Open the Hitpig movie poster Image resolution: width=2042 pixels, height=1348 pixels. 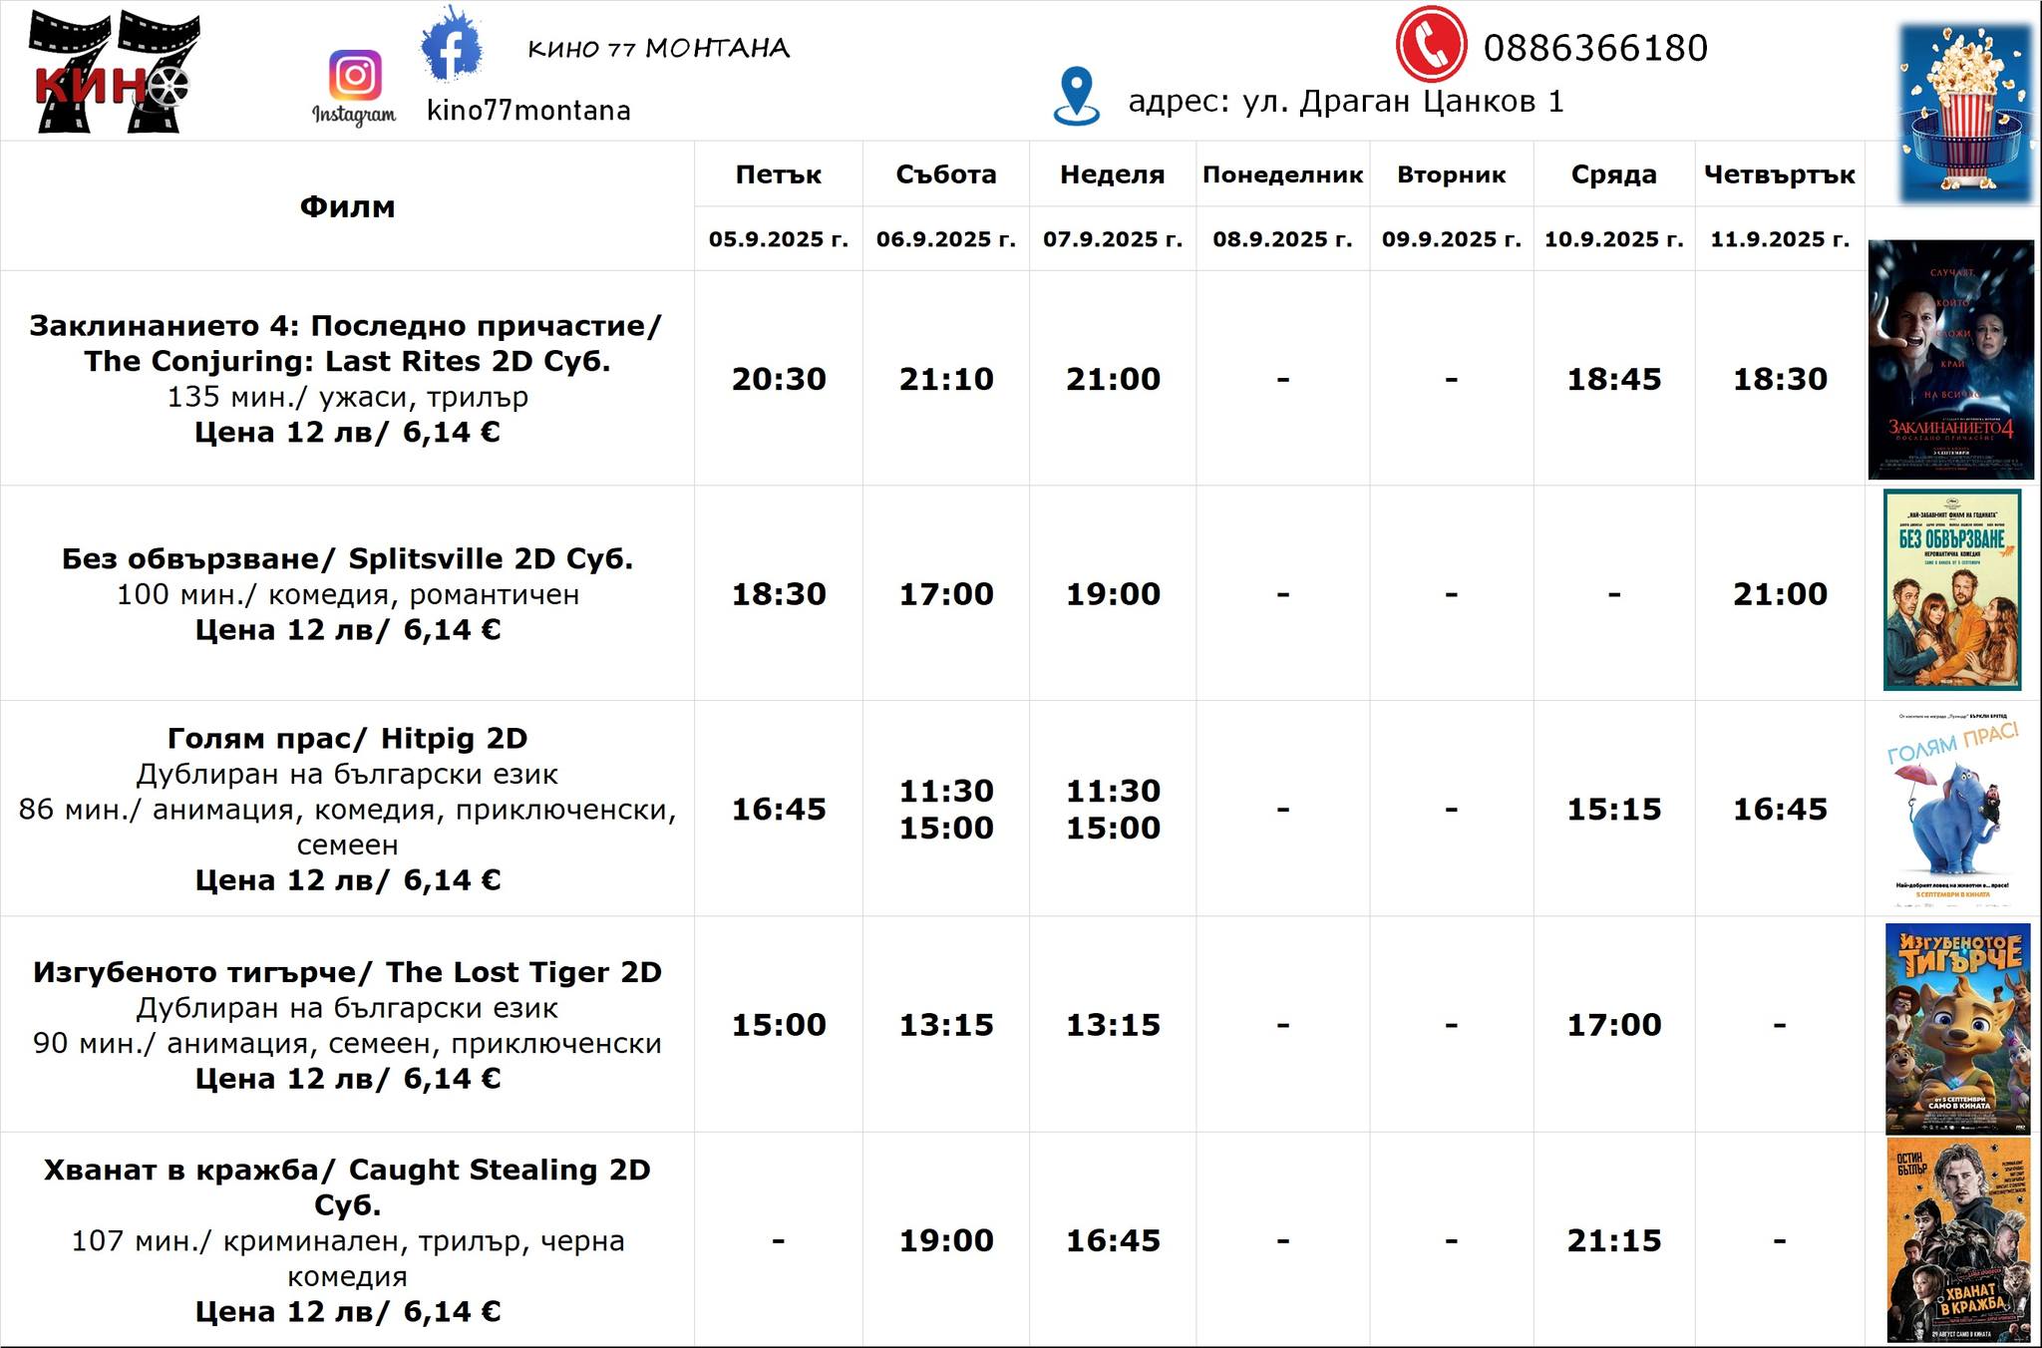pyautogui.click(x=1951, y=808)
